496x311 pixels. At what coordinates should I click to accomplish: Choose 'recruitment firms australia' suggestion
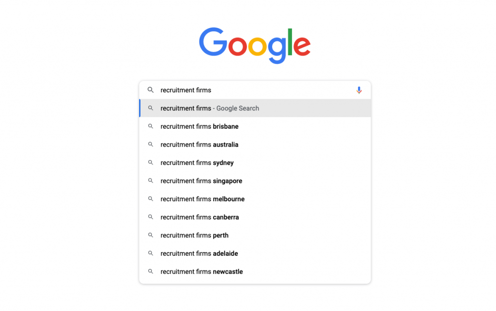click(255, 145)
